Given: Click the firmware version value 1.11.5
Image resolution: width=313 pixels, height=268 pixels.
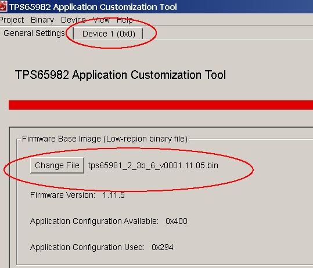Looking at the screenshot, I should point(114,195).
